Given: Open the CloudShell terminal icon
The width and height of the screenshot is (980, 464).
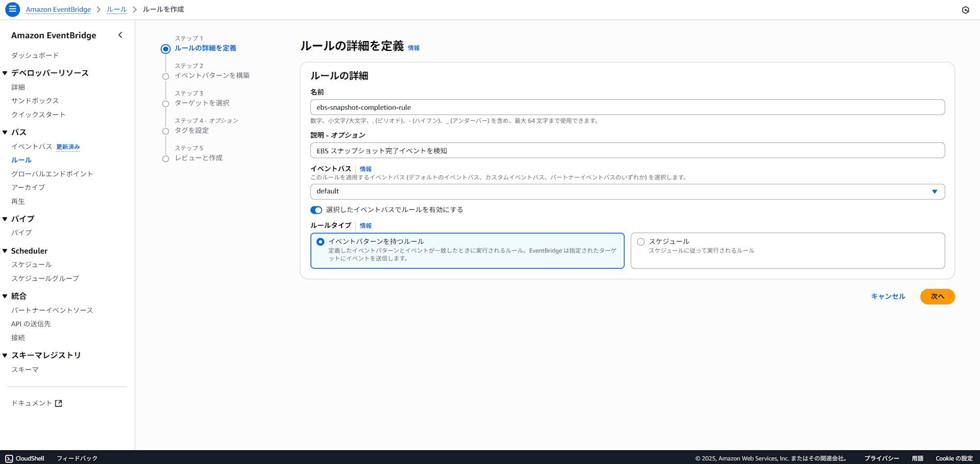Looking at the screenshot, I should coord(9,458).
